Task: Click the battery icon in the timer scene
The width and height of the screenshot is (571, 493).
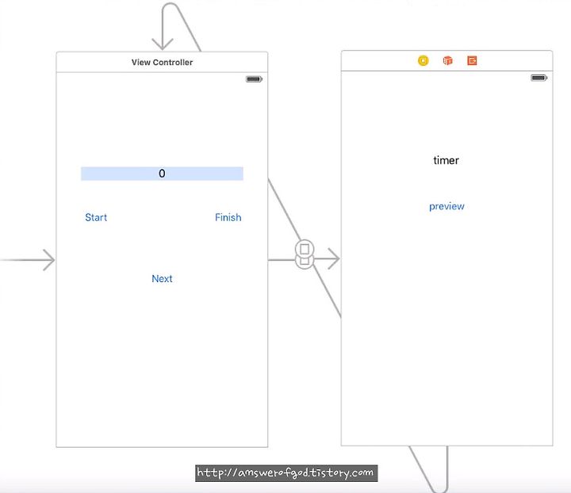Action: point(538,78)
